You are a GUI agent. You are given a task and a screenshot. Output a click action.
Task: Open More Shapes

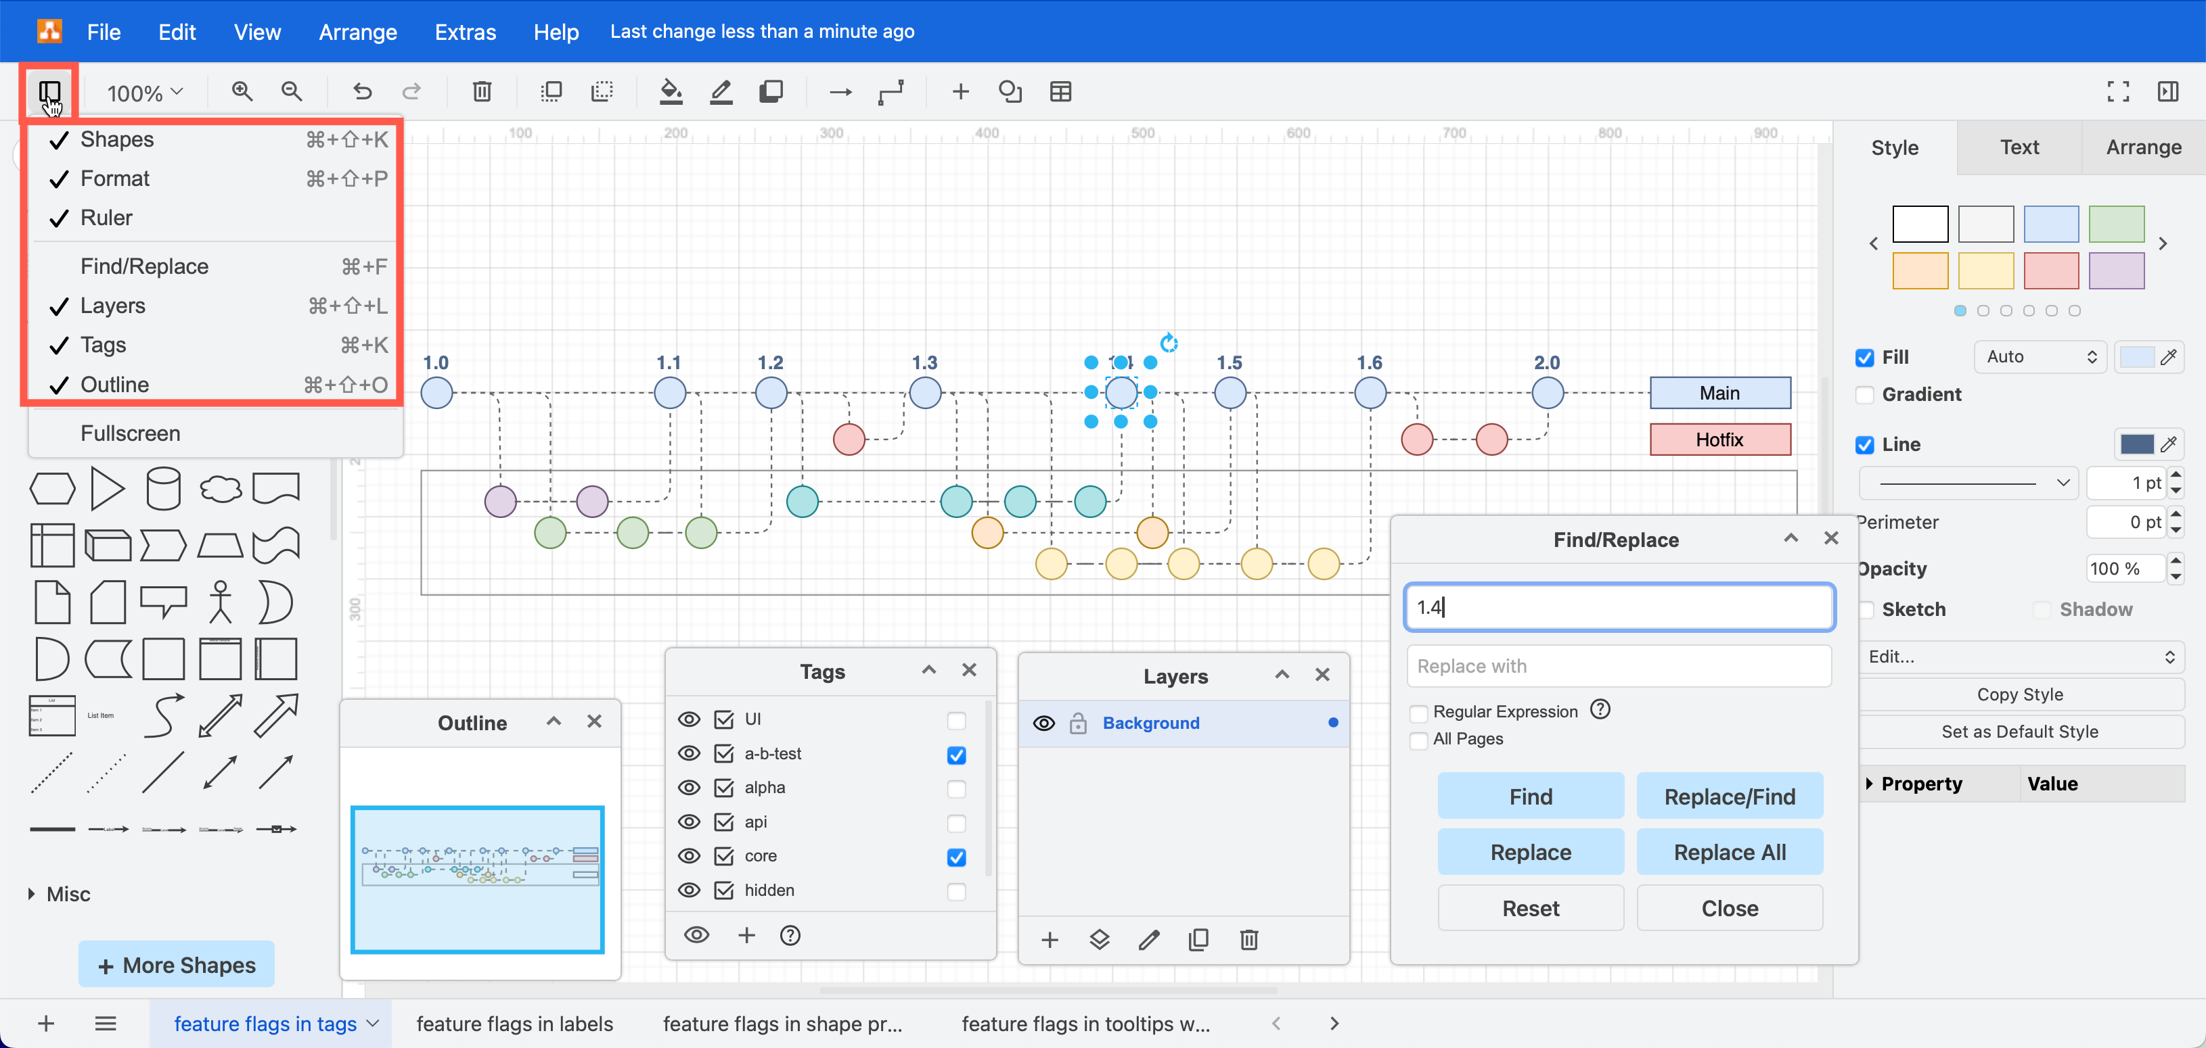[175, 964]
